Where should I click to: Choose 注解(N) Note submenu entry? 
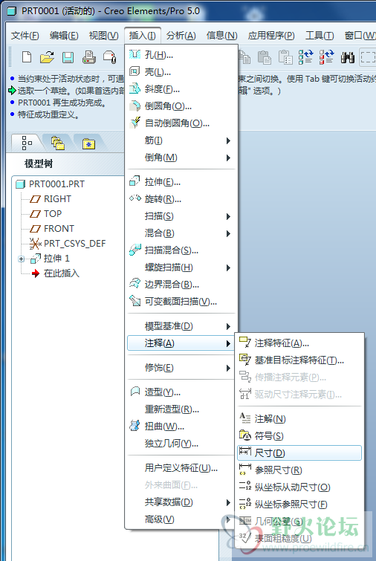coord(299,418)
